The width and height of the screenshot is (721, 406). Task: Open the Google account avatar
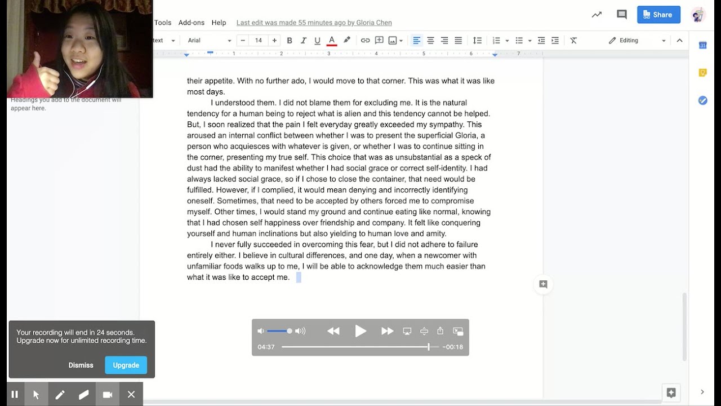click(x=698, y=15)
